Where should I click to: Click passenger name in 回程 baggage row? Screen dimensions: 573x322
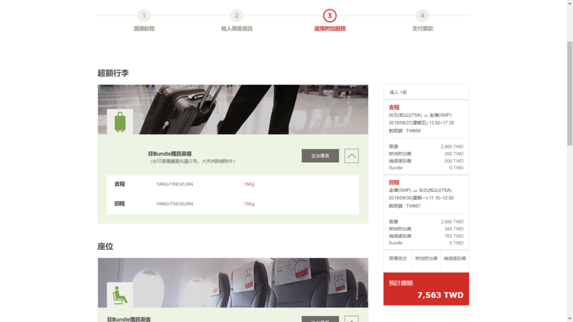click(x=175, y=204)
